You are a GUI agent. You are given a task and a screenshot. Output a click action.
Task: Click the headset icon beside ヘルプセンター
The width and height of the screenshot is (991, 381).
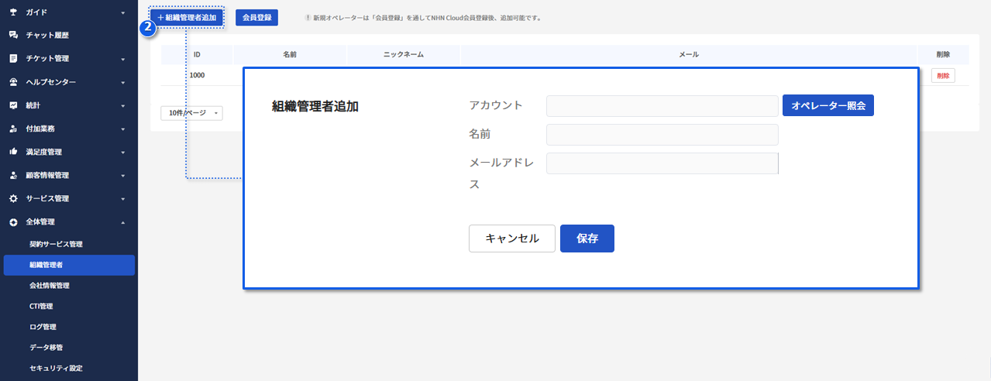13,82
